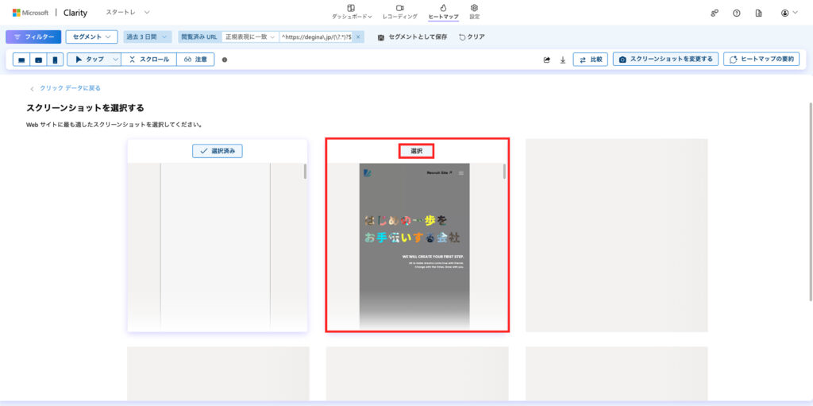813x406 pixels.
Task: Switch heatmap type to 注意
Action: [x=195, y=60]
